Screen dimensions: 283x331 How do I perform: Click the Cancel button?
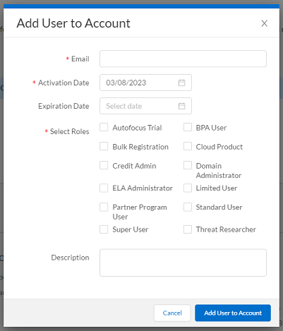(172, 313)
